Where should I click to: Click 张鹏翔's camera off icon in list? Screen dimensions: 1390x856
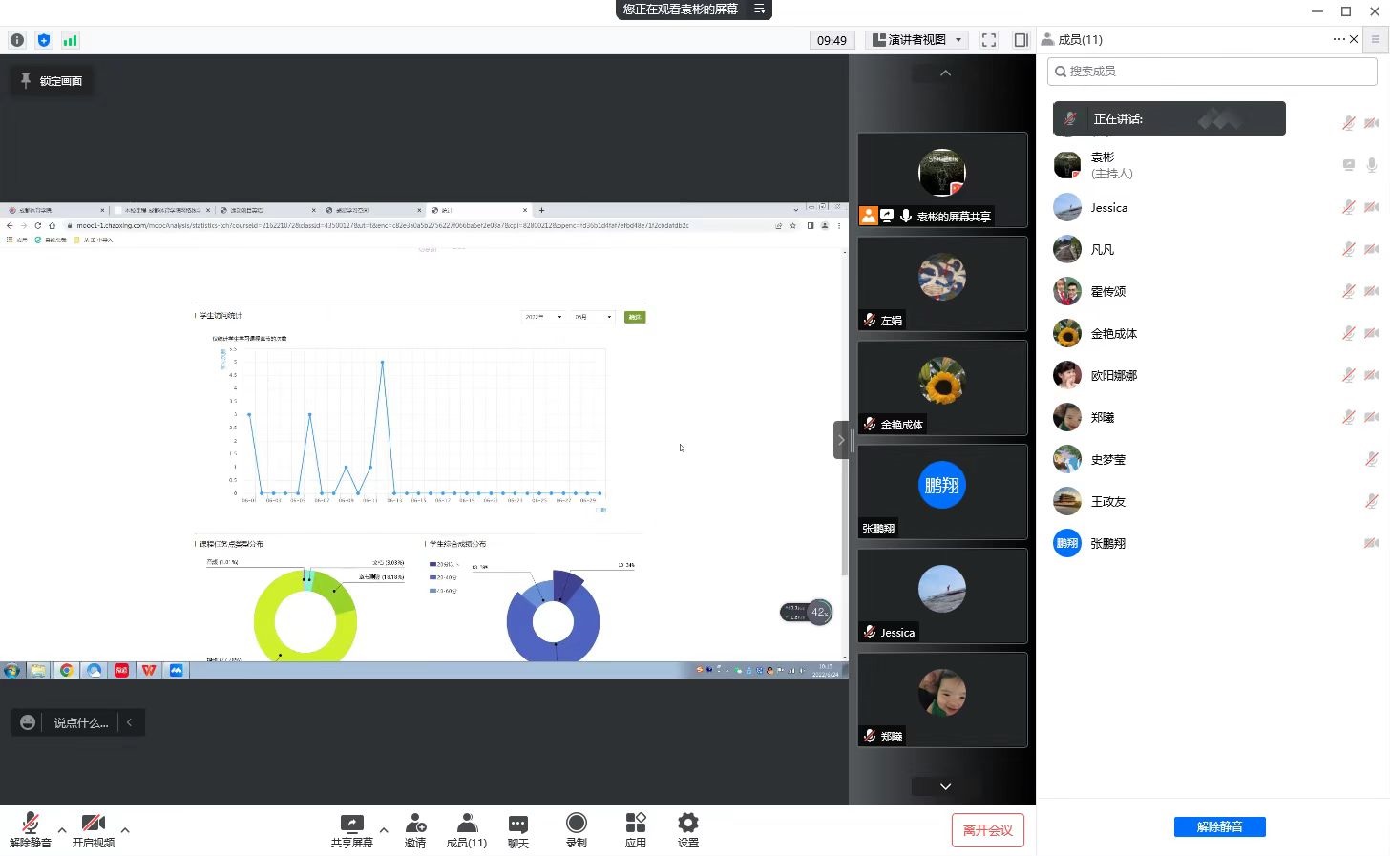pyautogui.click(x=1372, y=543)
